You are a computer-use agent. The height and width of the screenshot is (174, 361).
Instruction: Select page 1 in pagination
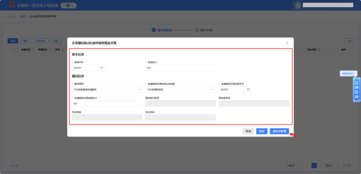(x=314, y=166)
